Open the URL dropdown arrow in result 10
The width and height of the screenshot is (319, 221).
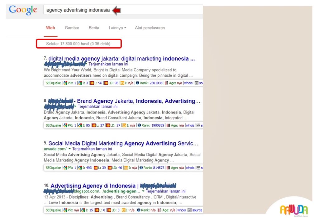click(x=143, y=191)
